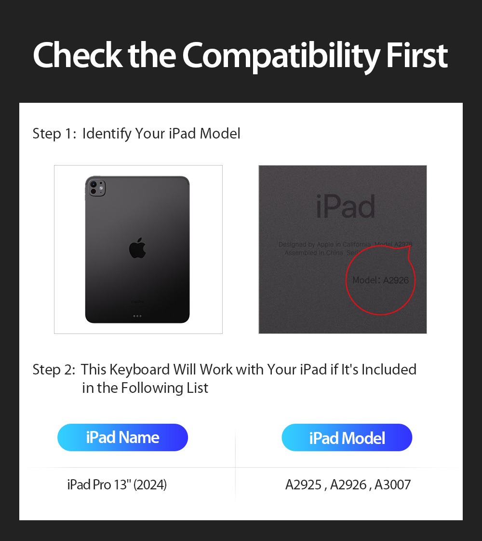Click the engraved model number close-up image
Image resolution: width=482 pixels, height=541 pixels.
(x=343, y=250)
